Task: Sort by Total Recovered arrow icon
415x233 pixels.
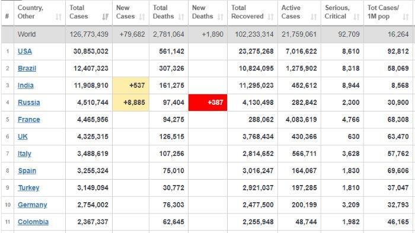Action: 270,17
